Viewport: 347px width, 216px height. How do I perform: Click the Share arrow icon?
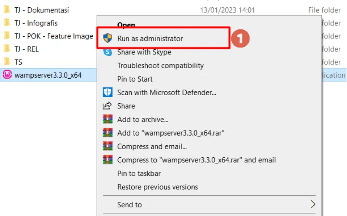point(107,106)
